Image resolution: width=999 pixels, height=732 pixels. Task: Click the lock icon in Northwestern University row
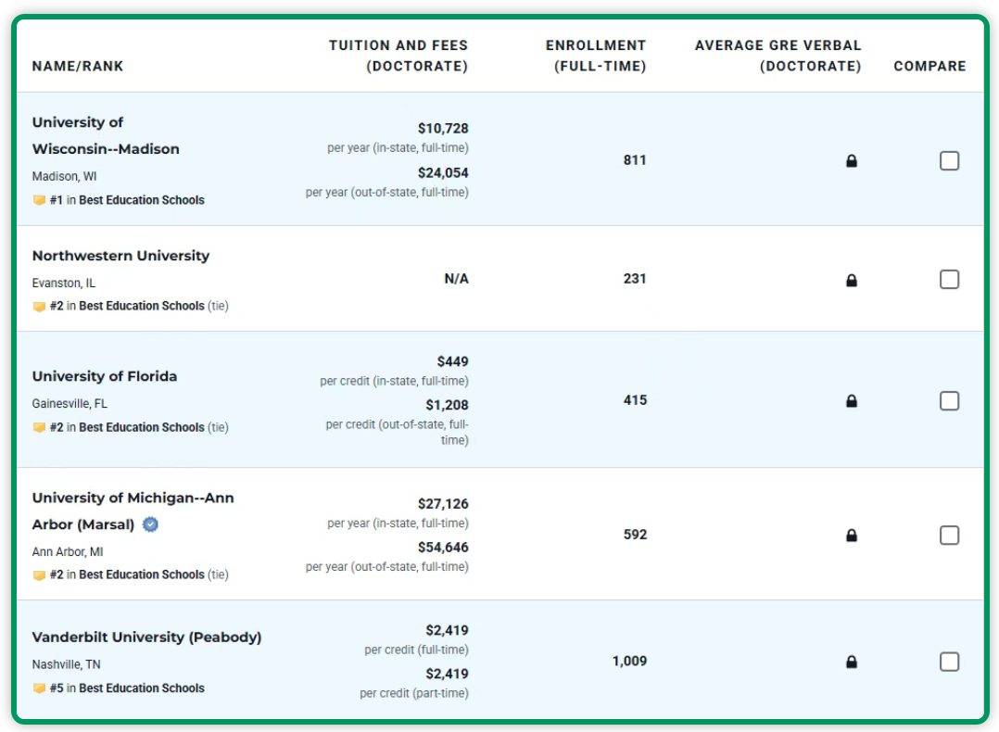[x=851, y=280]
